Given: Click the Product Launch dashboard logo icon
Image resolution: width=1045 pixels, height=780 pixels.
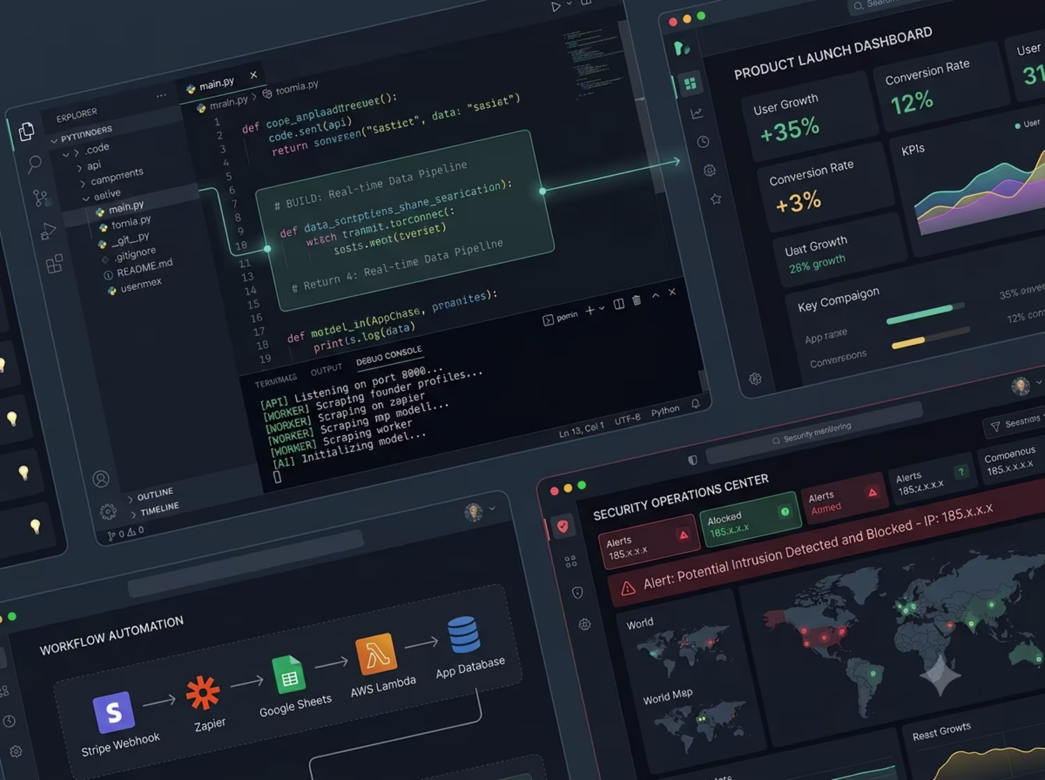Looking at the screenshot, I should pyautogui.click(x=681, y=48).
